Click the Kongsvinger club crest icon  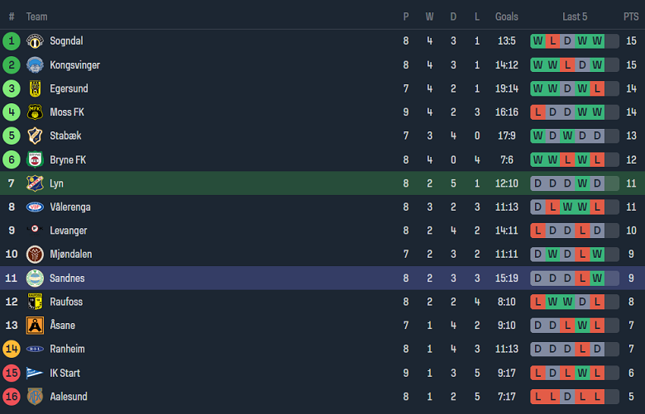tap(35, 64)
